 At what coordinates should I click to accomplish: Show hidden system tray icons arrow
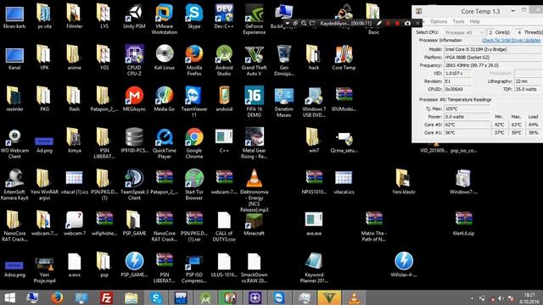click(472, 298)
